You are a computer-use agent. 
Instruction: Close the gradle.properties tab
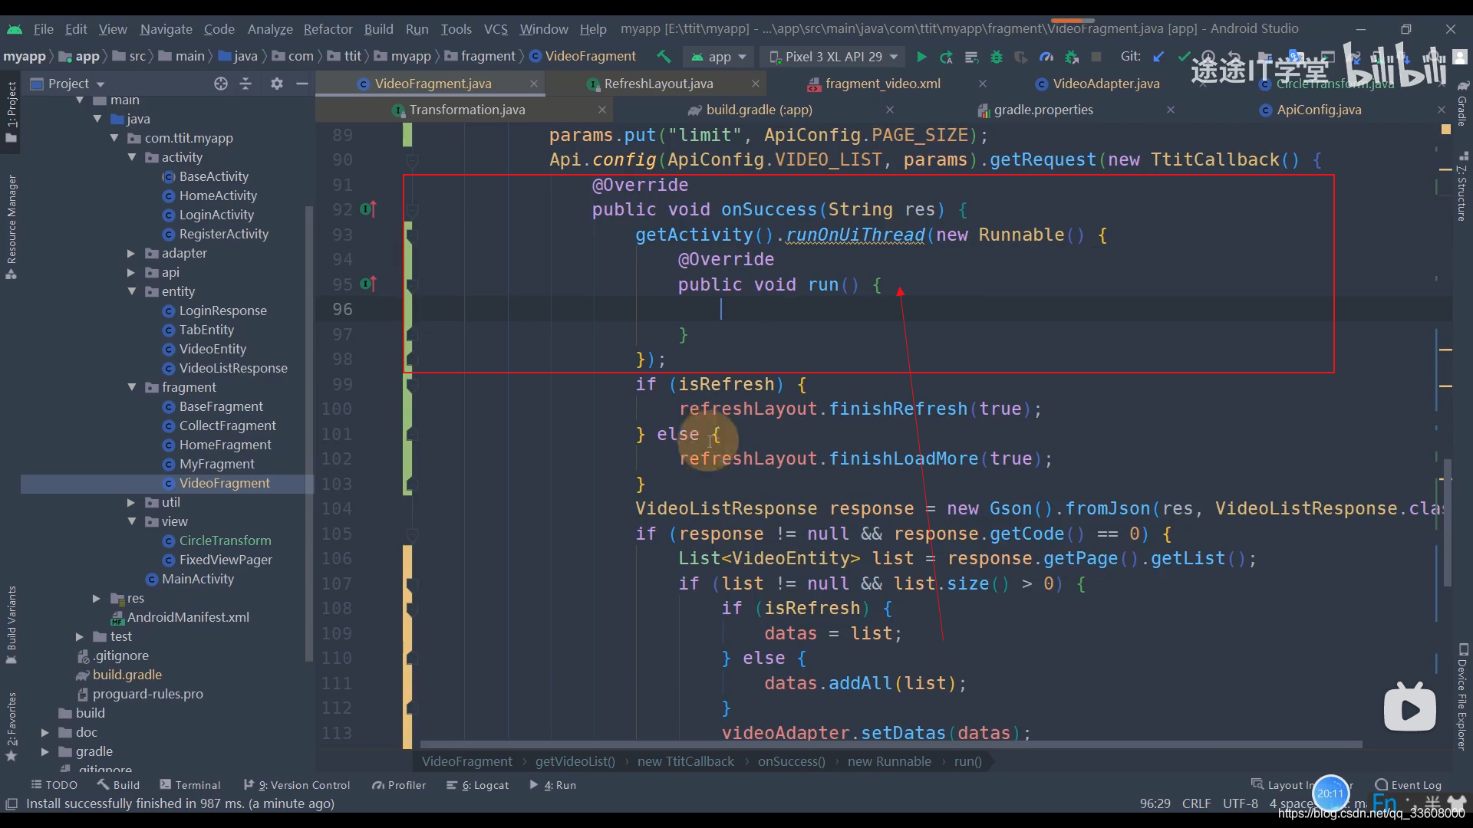1171,110
